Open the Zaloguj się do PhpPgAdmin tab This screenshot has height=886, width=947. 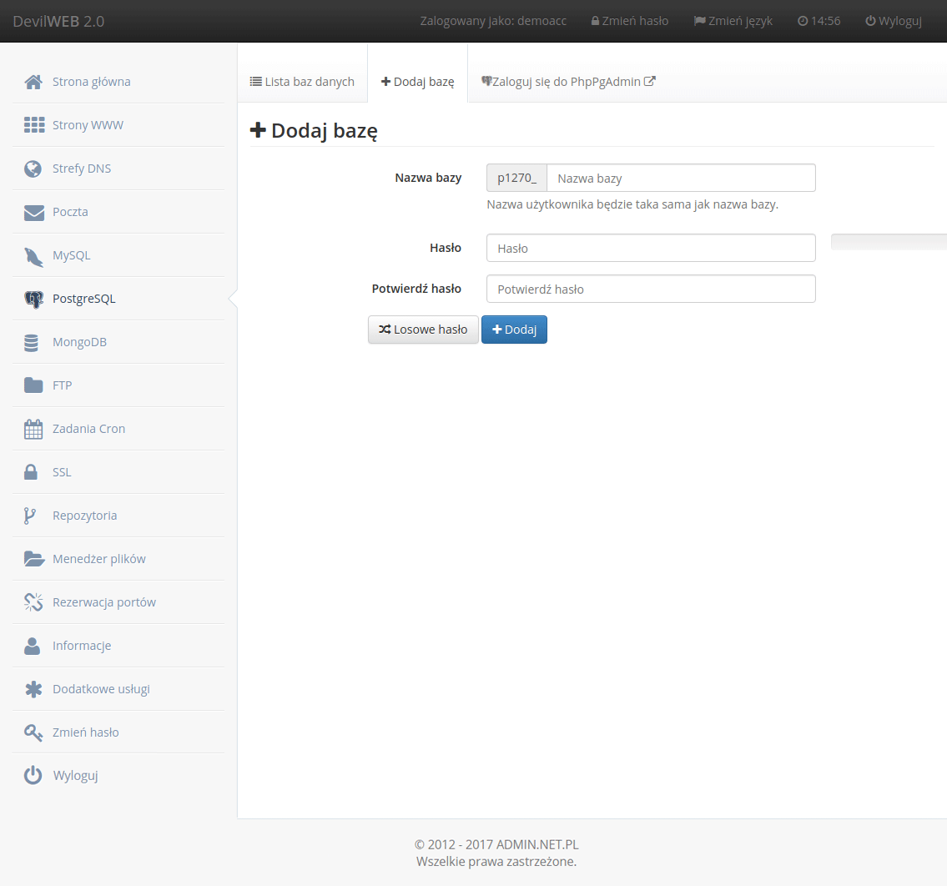click(x=568, y=81)
